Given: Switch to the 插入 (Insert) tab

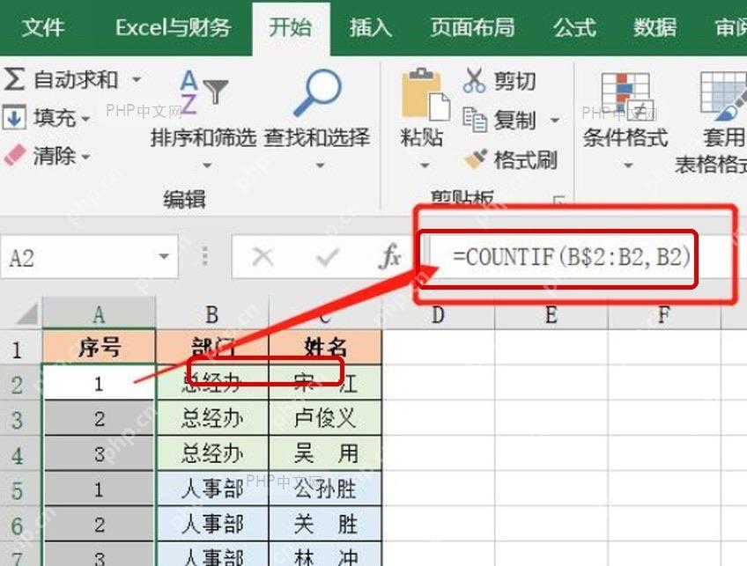Looking at the screenshot, I should pos(371,26).
